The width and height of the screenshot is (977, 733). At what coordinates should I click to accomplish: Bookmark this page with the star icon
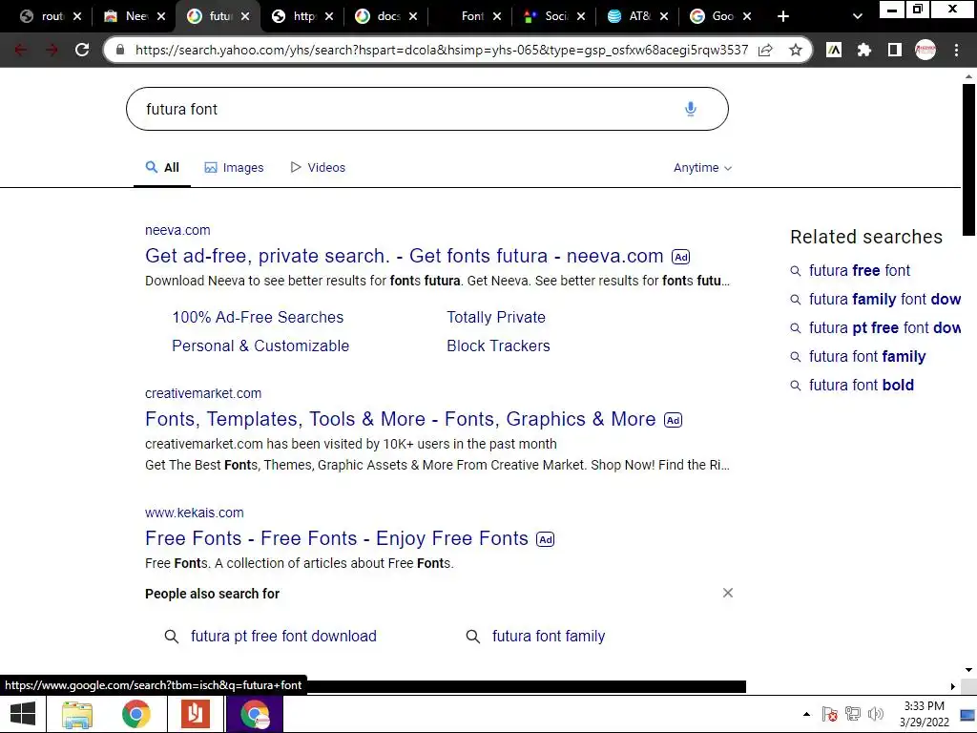795,50
